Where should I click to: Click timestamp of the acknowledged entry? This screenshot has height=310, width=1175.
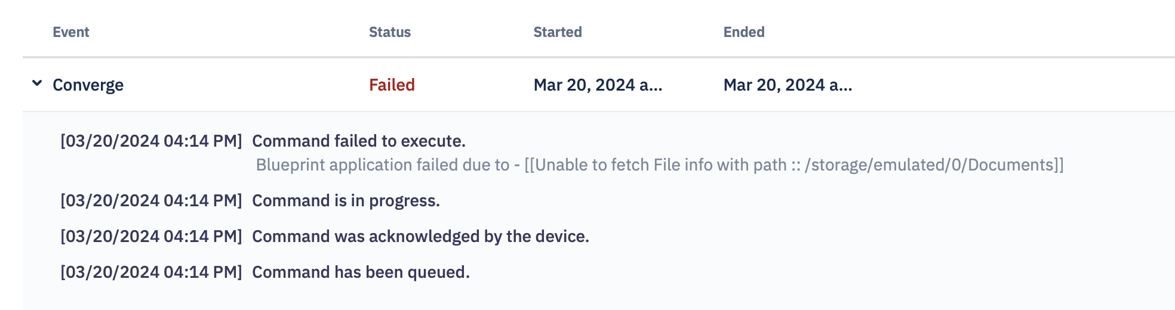tap(151, 237)
